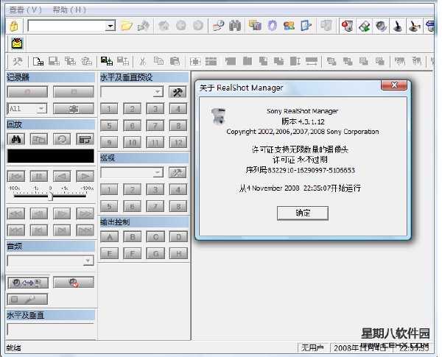The image size is (442, 357).
Task: Open the yellow folder icon in the toolbar
Action: (126, 26)
